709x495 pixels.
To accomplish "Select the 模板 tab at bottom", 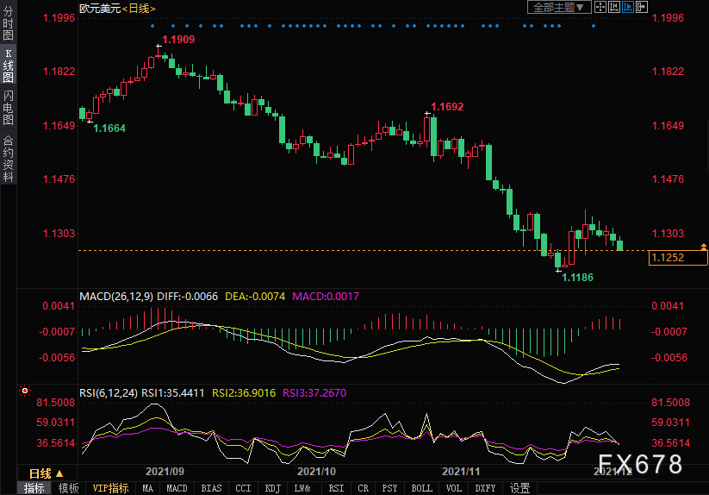I will [x=68, y=488].
